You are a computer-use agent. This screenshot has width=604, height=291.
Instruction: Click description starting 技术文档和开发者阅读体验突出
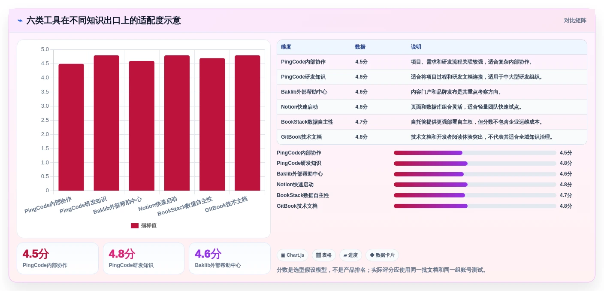click(482, 137)
